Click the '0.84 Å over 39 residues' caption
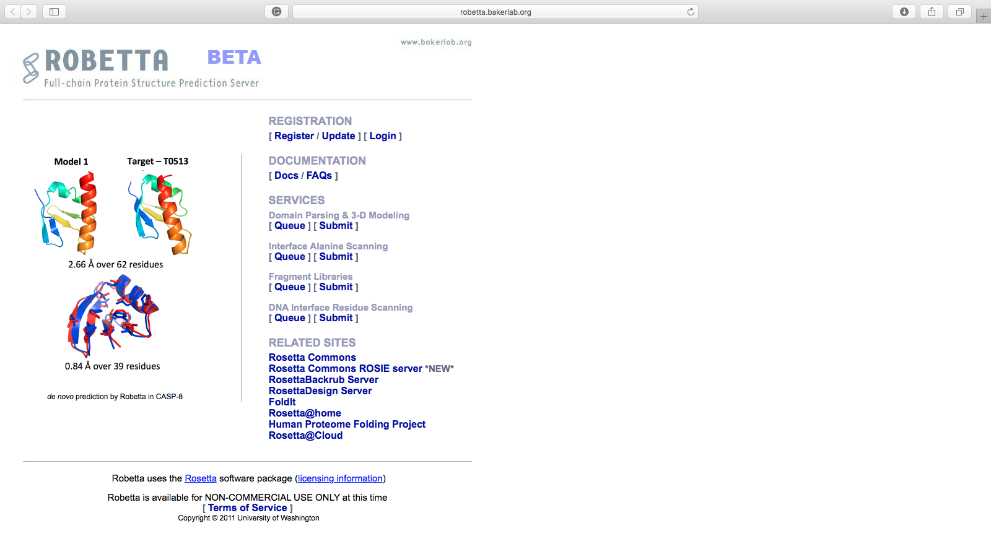Viewport: 991px width, 557px height. 113,366
